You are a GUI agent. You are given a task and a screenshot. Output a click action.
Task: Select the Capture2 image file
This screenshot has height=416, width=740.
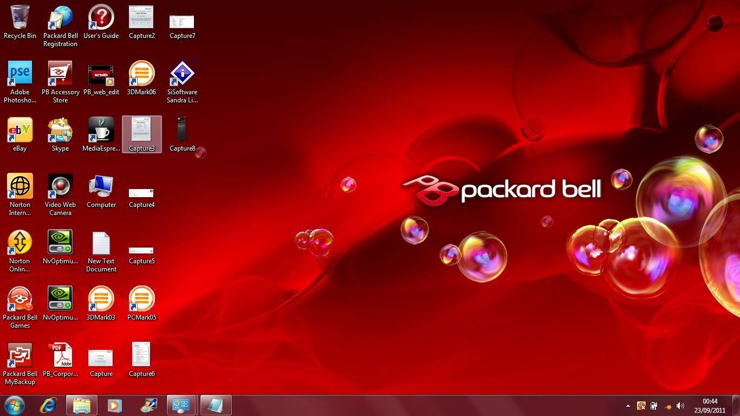tap(141, 23)
